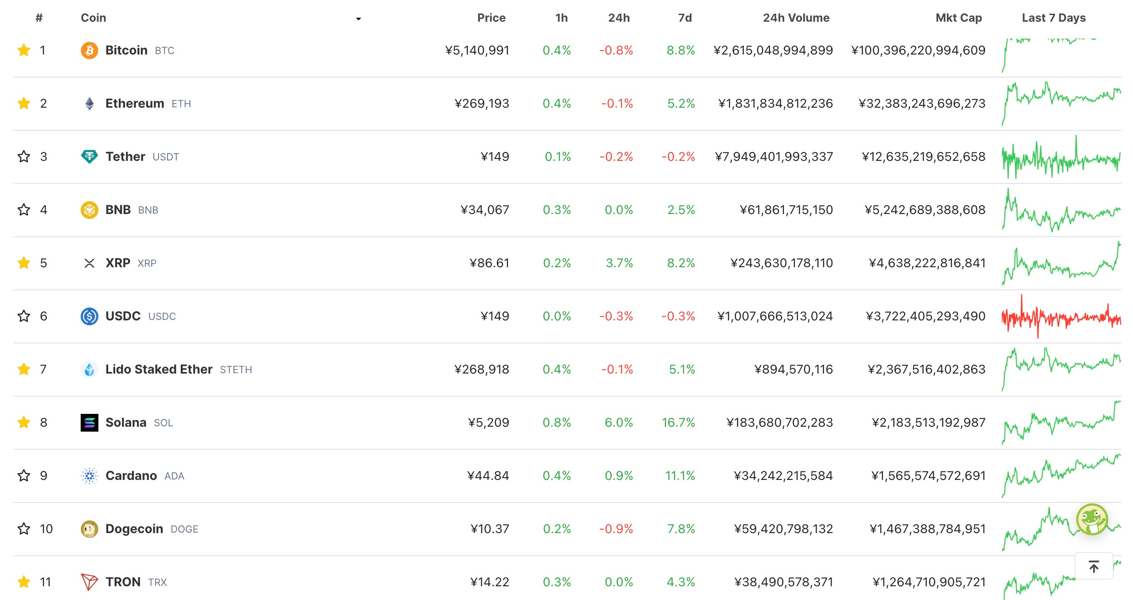Viewport: 1133px width, 600px height.
Task: Sort by the 7d column header
Action: point(685,18)
